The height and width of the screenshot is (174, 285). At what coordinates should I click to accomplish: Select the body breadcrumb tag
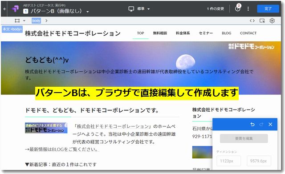coord(36,21)
